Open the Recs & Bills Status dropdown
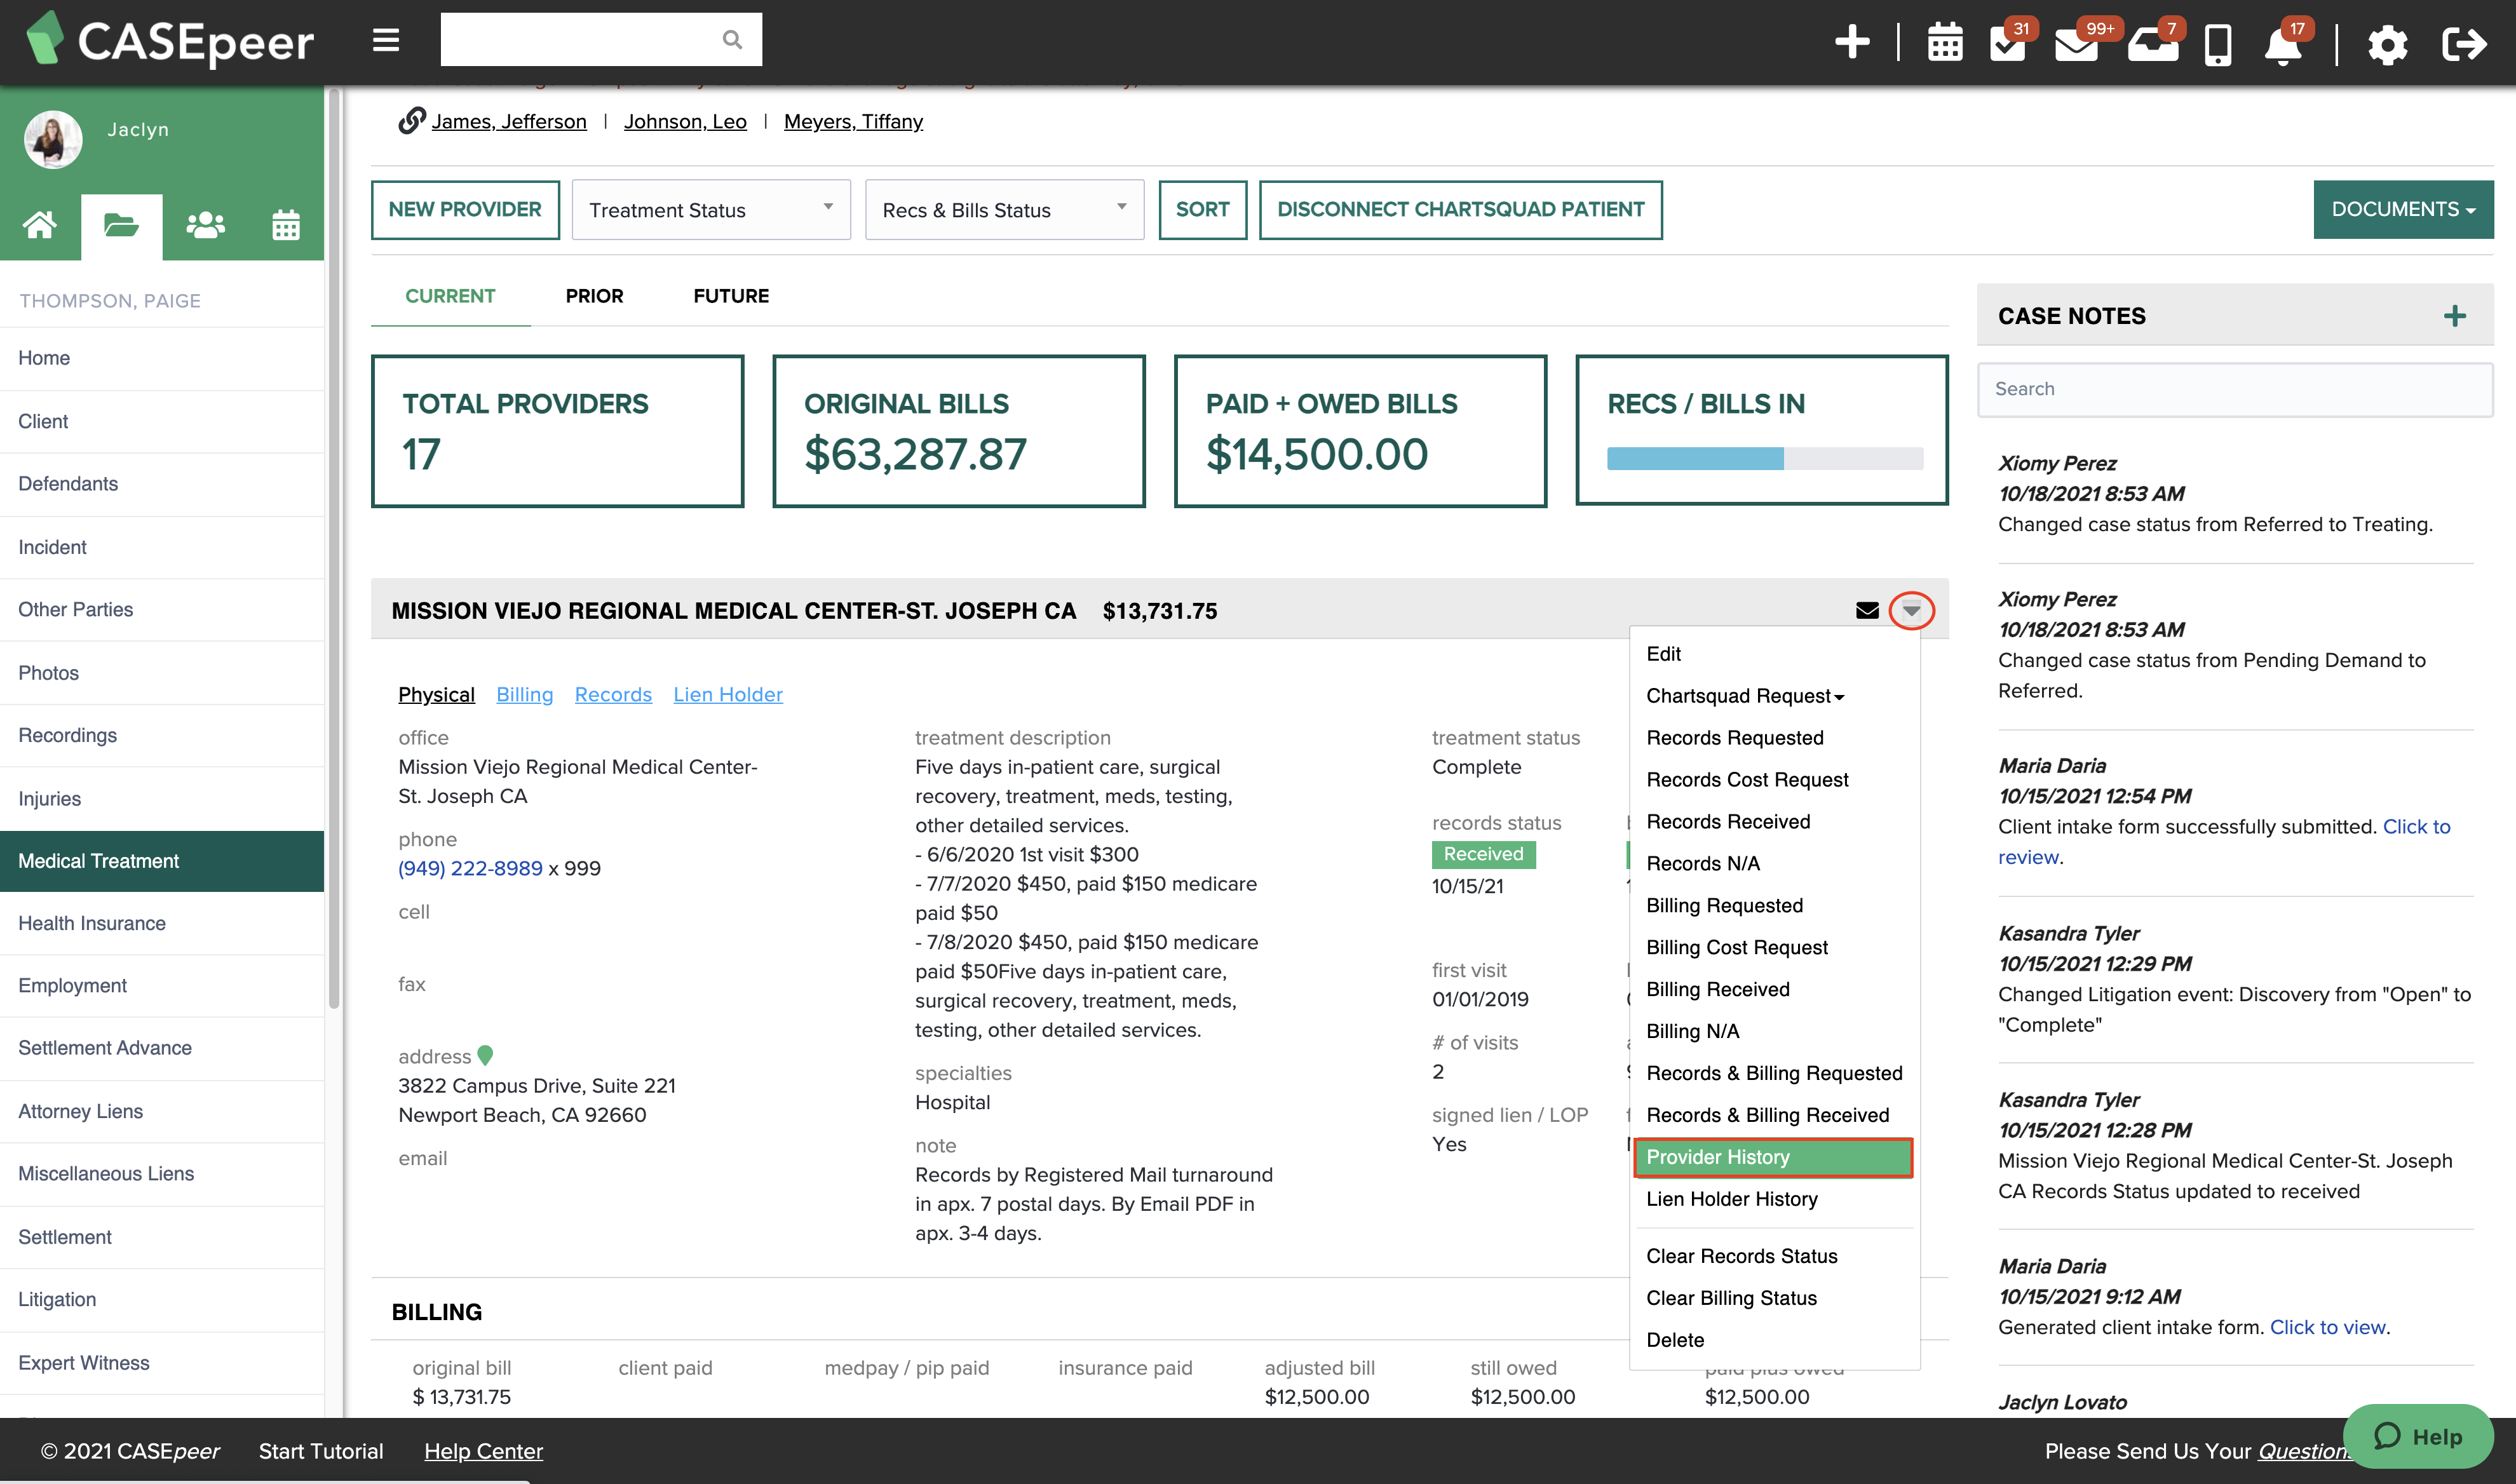2516x1484 pixels. pyautogui.click(x=1003, y=210)
